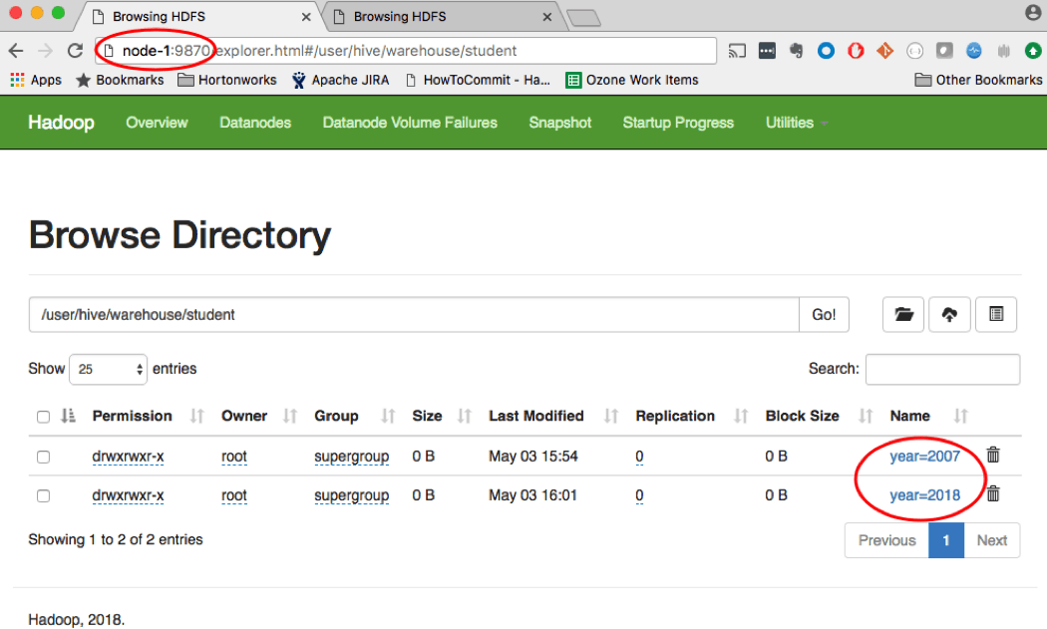Click the Search input field
The height and width of the screenshot is (629, 1047).
[x=942, y=369]
